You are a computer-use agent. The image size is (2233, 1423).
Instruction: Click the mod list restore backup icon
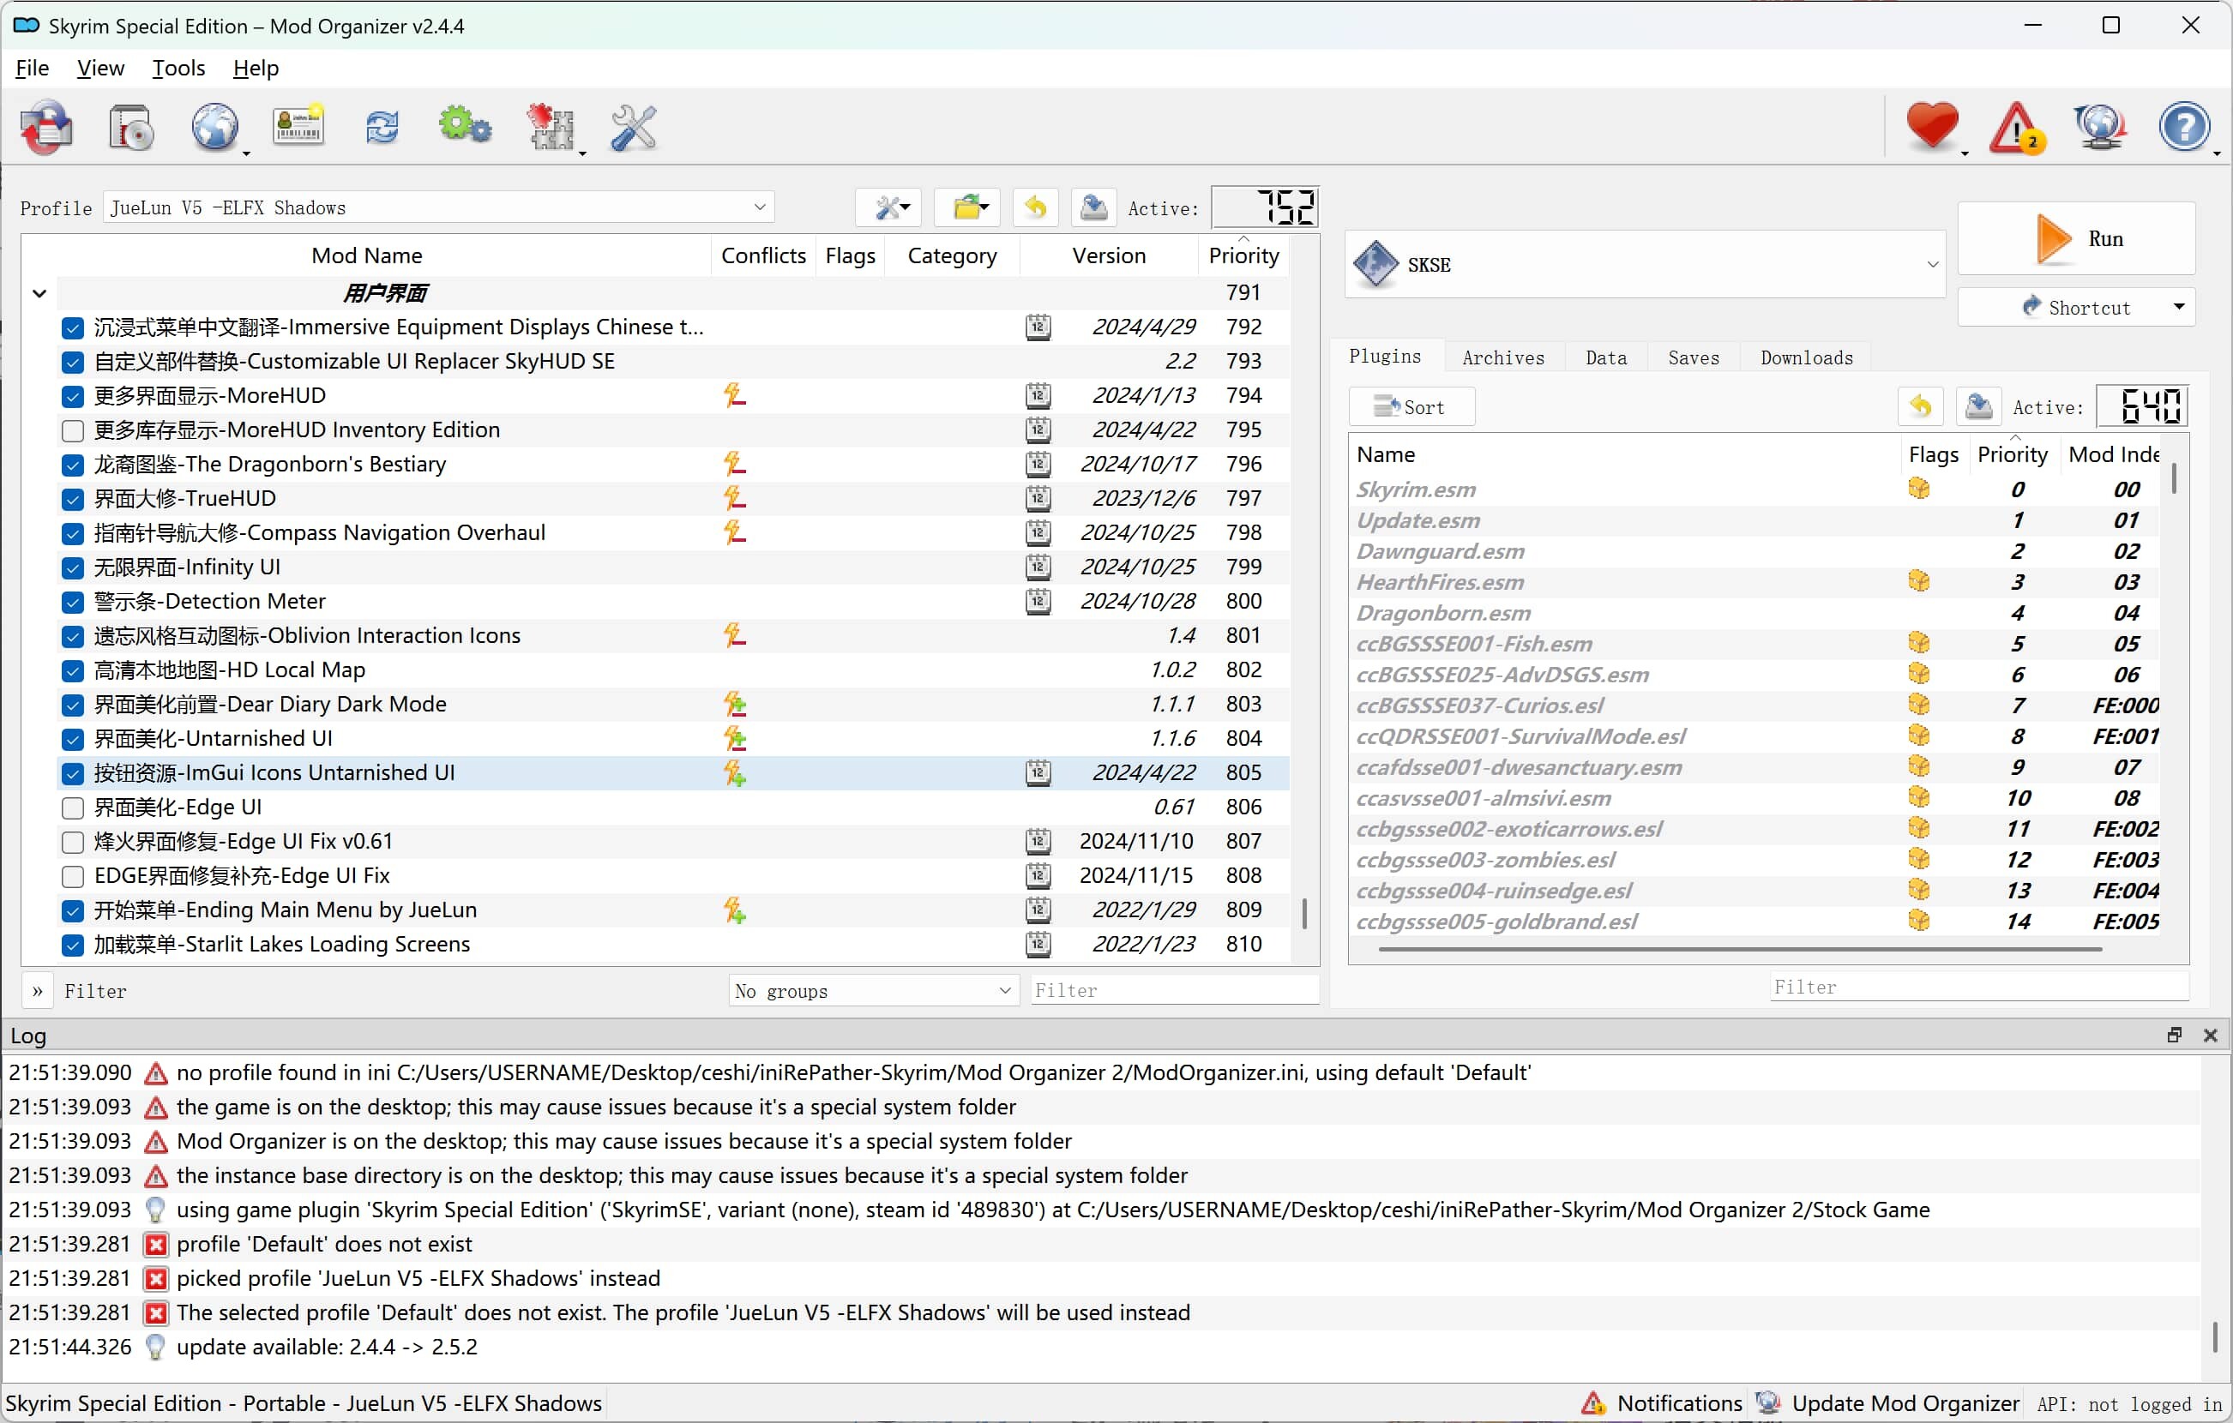coord(1036,207)
